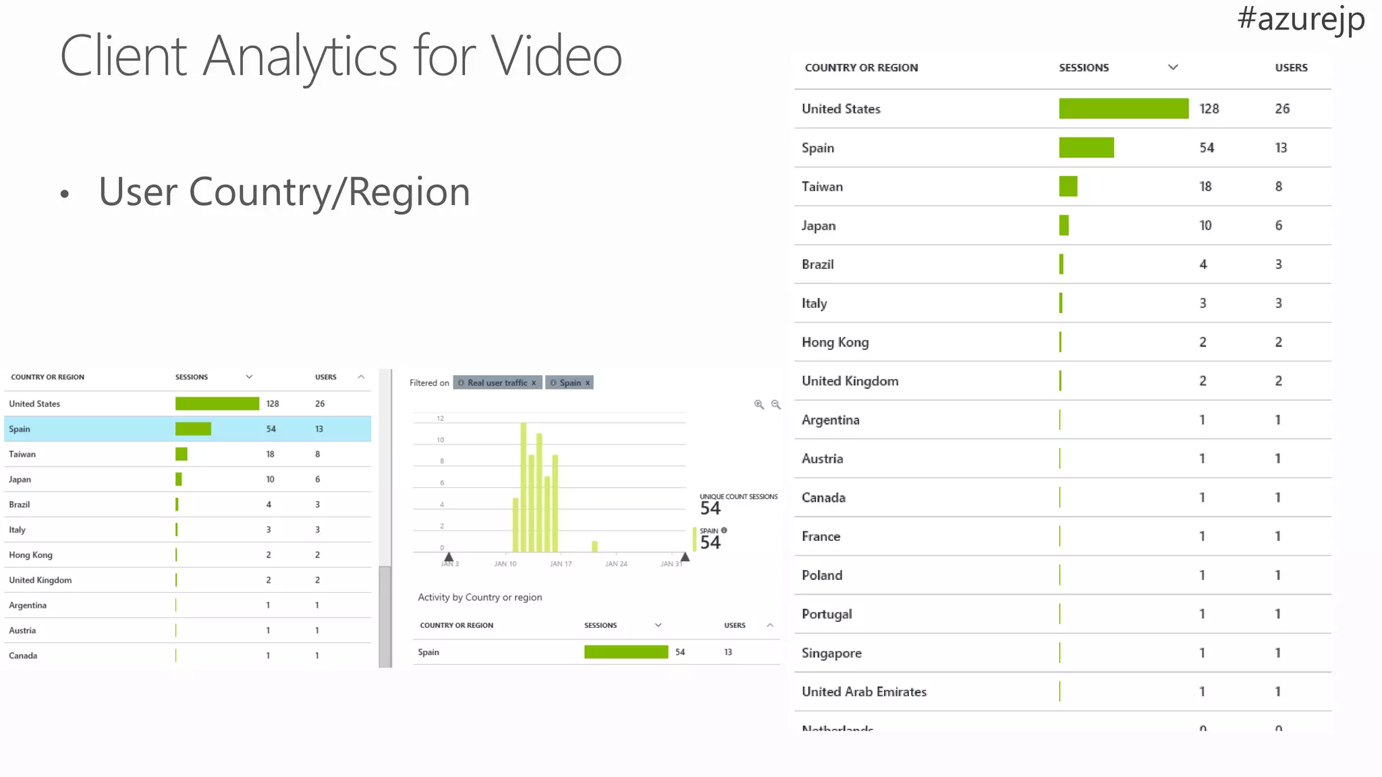Collapse Users column chevron in left table

tap(361, 377)
